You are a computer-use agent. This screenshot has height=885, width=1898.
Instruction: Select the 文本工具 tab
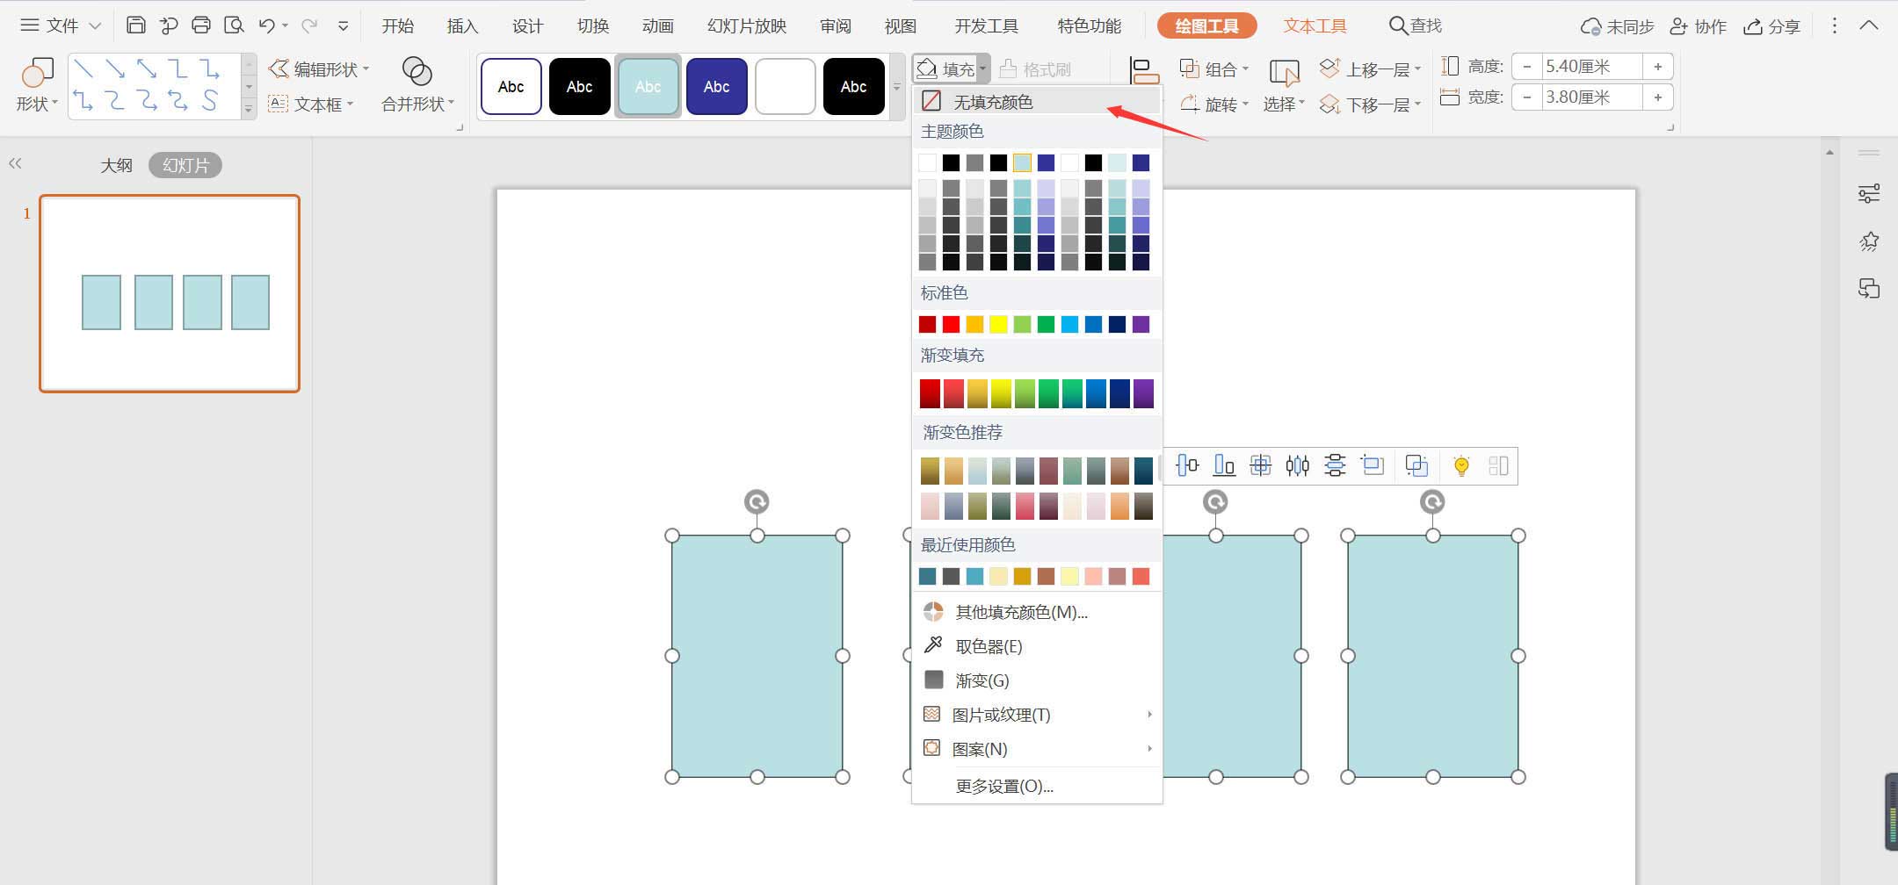point(1315,26)
